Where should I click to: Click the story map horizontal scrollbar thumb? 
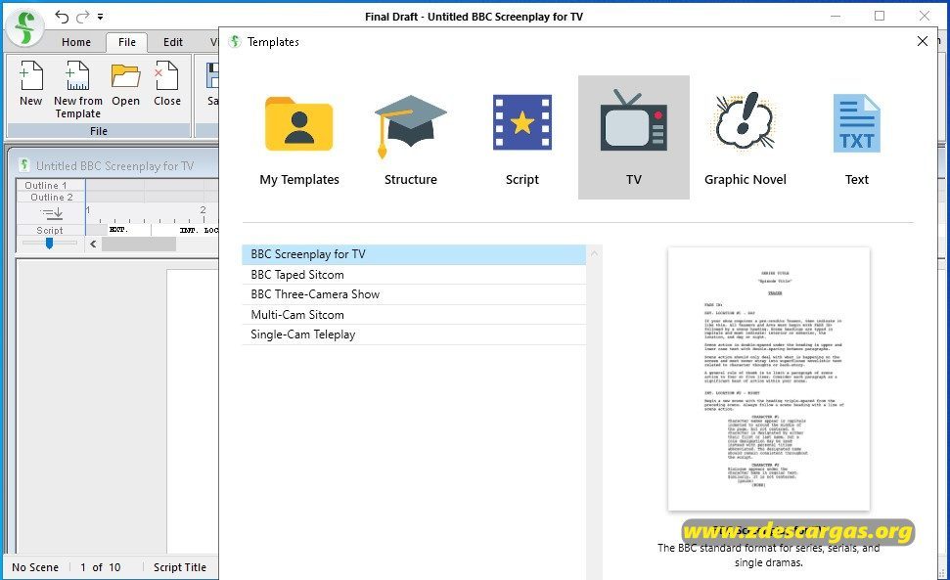click(x=139, y=244)
